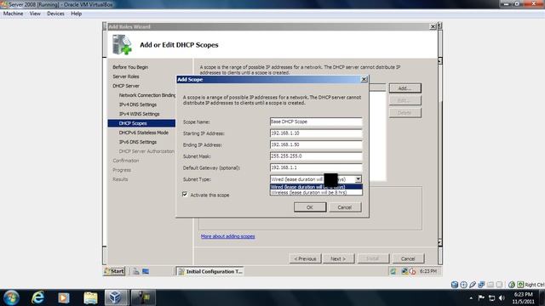This screenshot has width=545, height=306.
Task: Click into the Starting IP Address field
Action: click(316, 133)
